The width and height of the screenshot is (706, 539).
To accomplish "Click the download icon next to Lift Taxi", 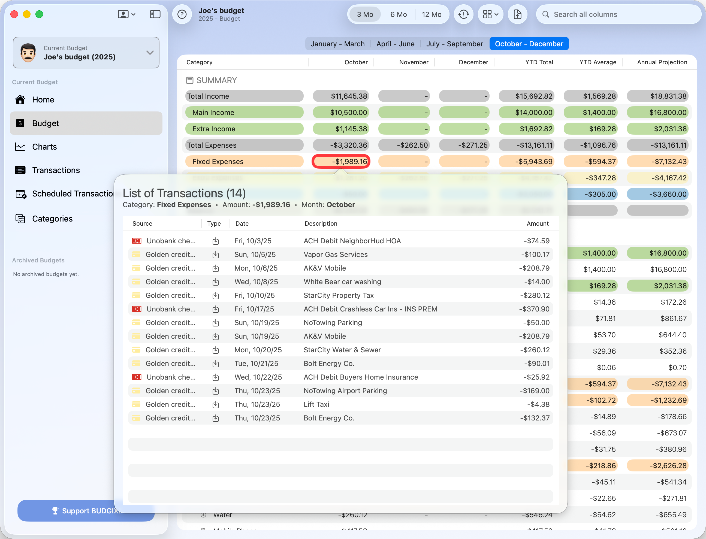I will tap(216, 404).
